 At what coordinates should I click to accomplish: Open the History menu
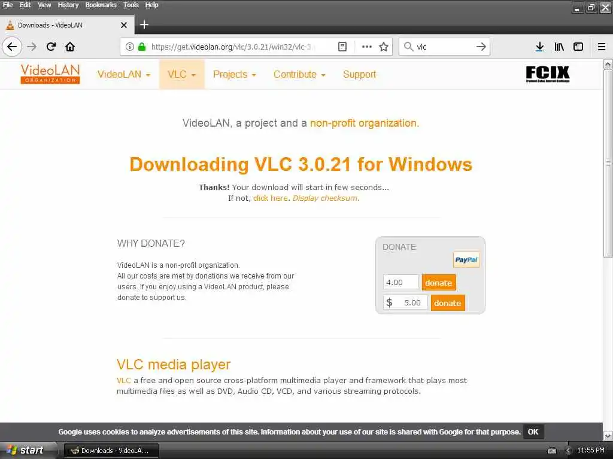[68, 5]
